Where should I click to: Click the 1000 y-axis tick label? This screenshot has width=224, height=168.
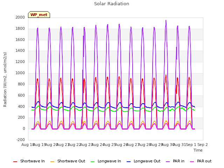(x=20, y=73)
